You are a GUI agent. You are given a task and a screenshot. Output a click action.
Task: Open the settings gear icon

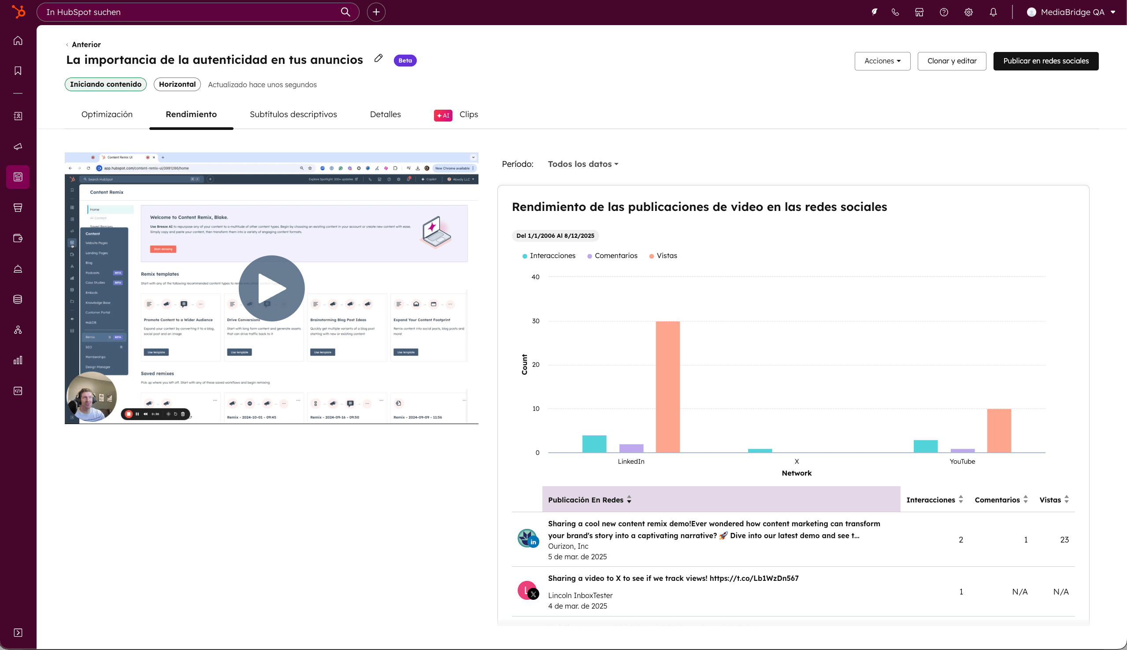coord(968,12)
